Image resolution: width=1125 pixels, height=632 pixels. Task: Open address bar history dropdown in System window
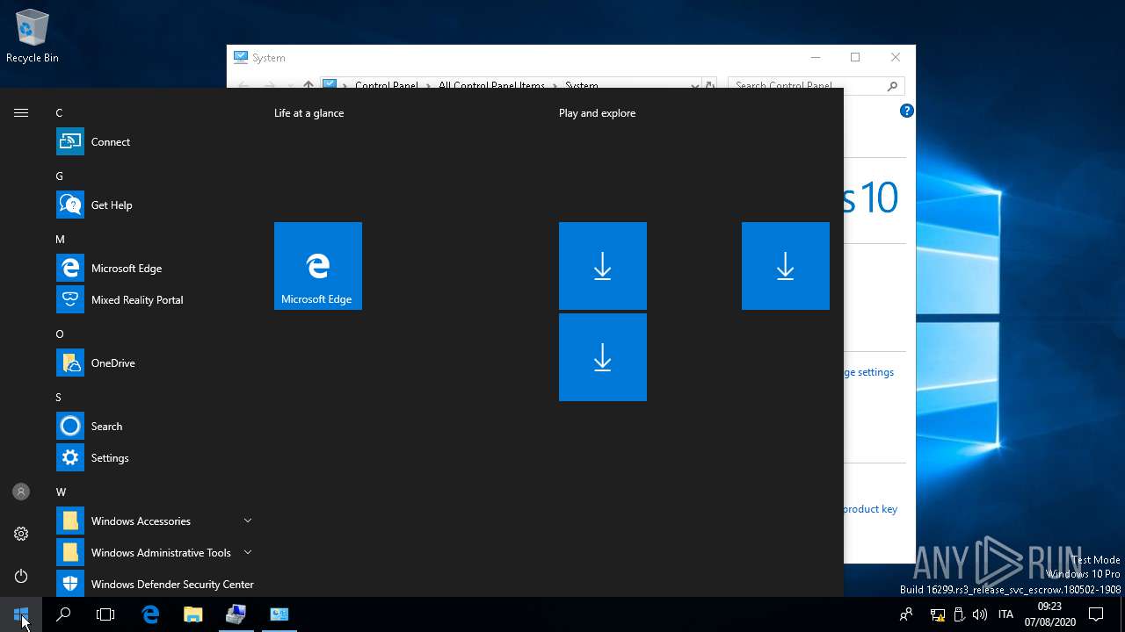coord(694,85)
